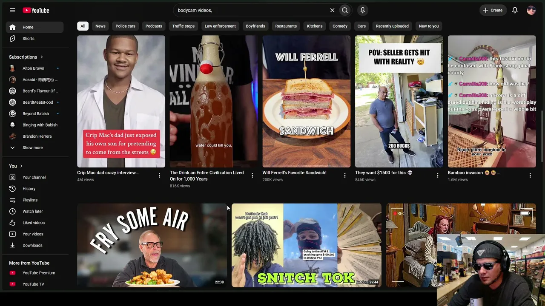
Task: Open notifications bell
Action: tap(515, 10)
